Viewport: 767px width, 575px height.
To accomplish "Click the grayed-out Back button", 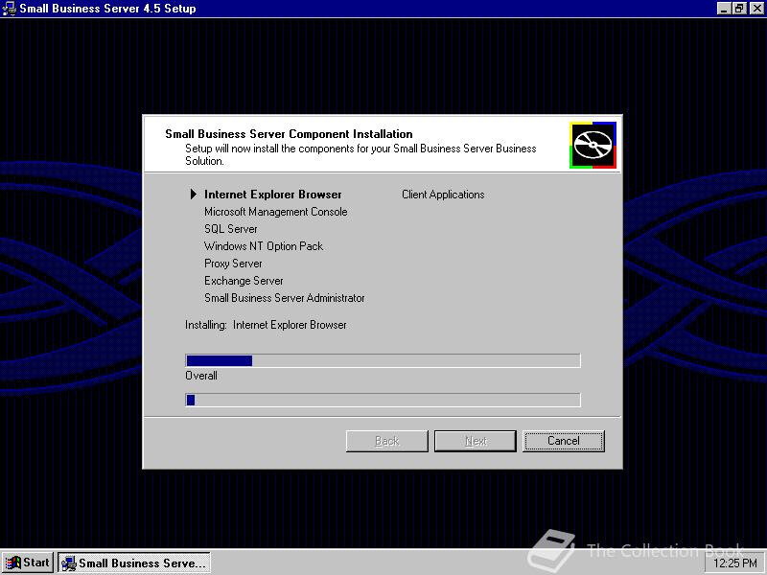I will (x=387, y=441).
